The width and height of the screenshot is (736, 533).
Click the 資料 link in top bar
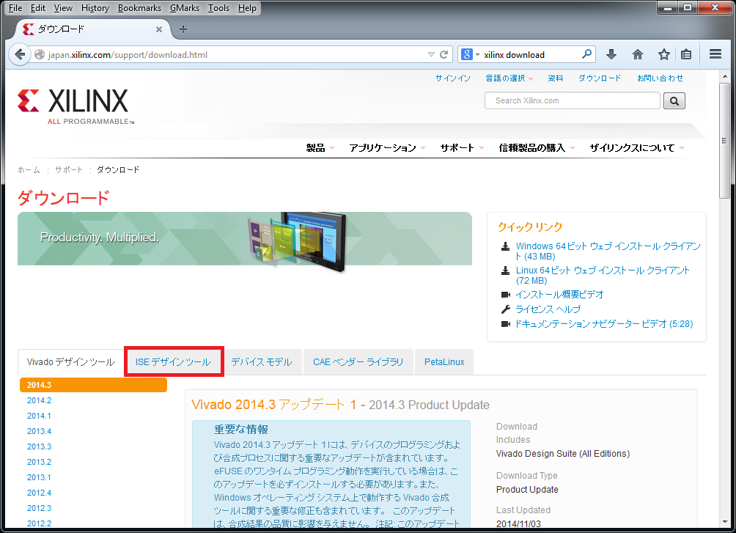(555, 78)
